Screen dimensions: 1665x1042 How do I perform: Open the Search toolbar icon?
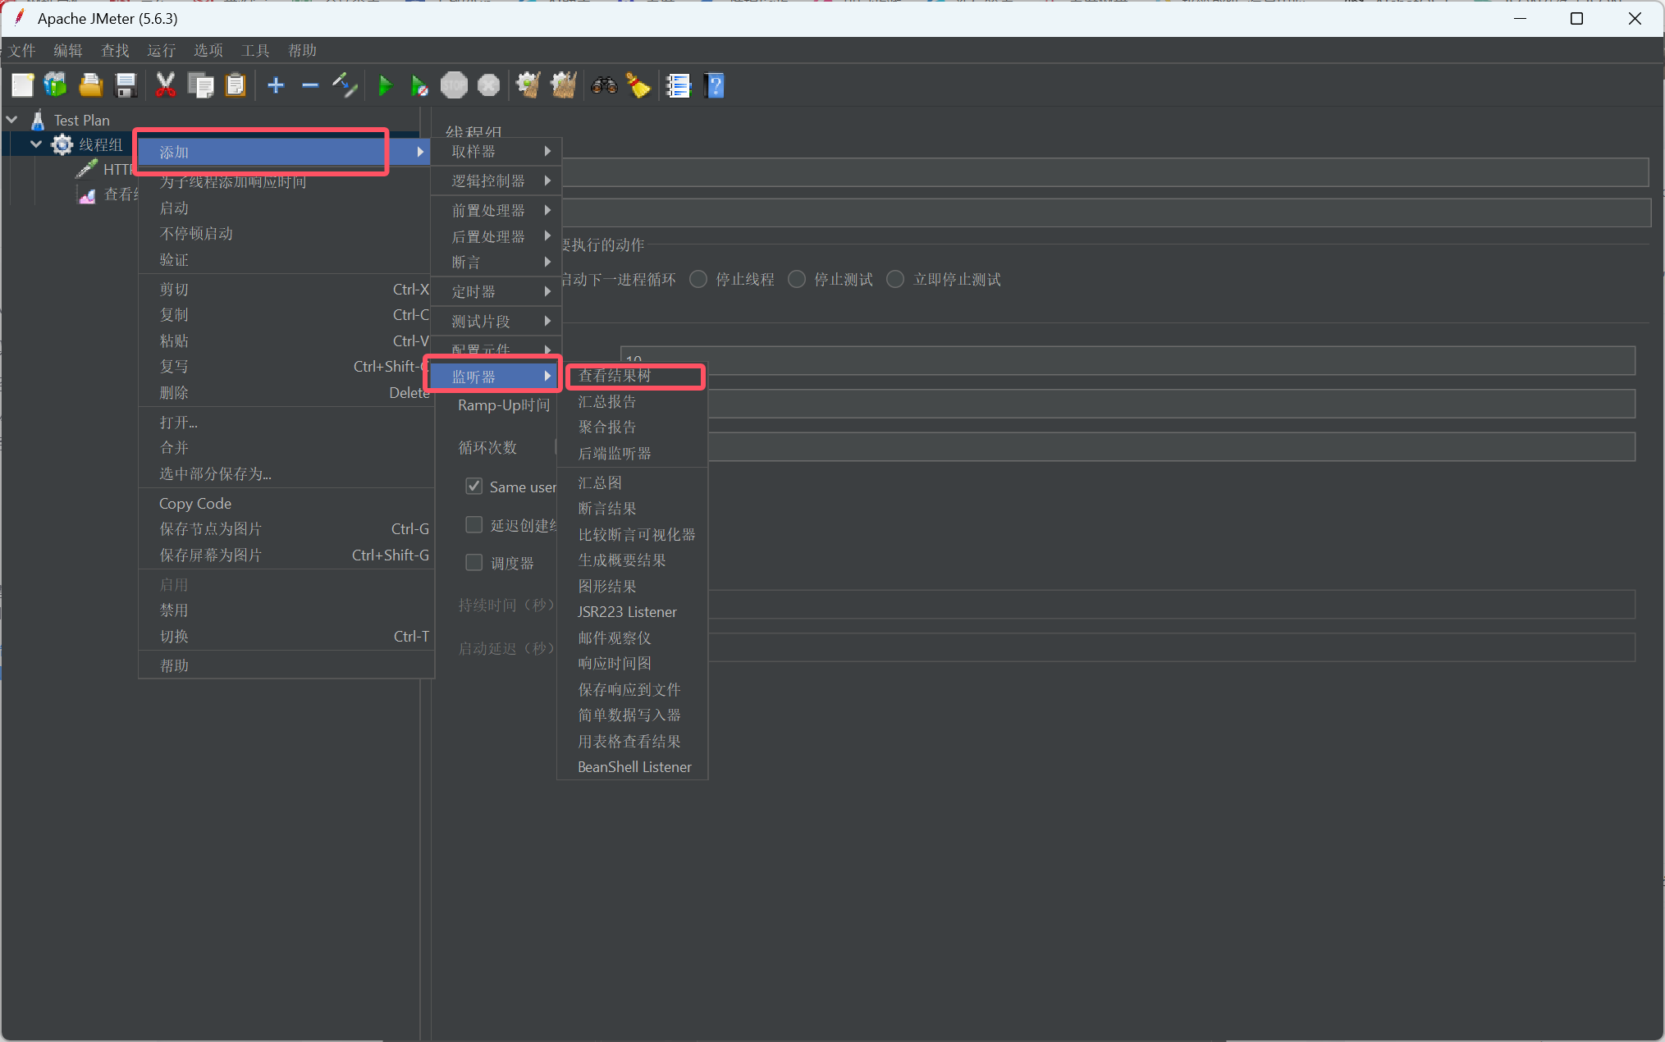604,85
